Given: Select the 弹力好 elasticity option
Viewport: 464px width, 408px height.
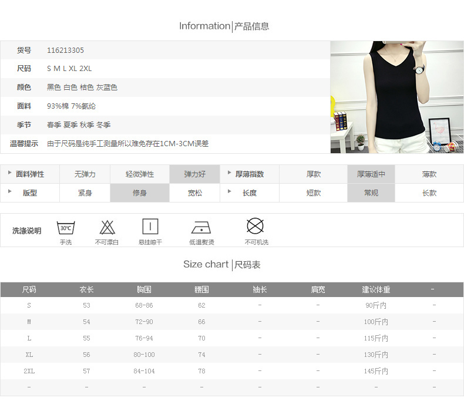Looking at the screenshot, I should pyautogui.click(x=194, y=174).
